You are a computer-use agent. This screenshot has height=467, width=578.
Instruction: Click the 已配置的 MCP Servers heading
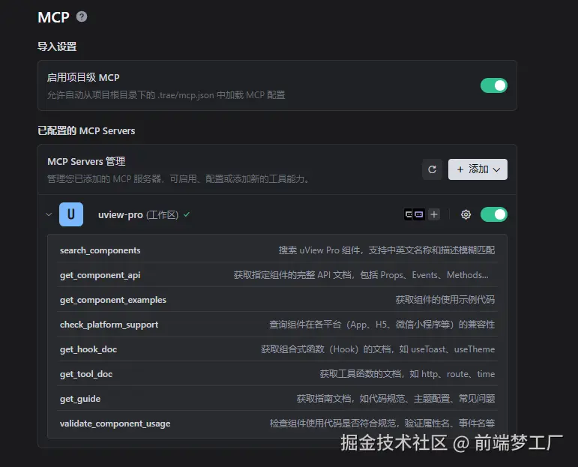(86, 130)
